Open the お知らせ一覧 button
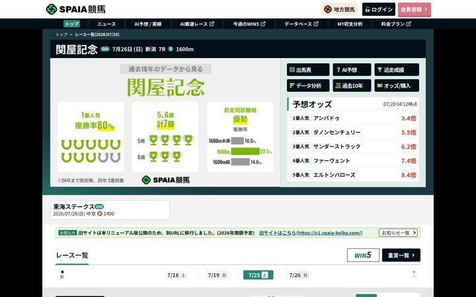This screenshot has height=297, width=476. click(x=398, y=233)
